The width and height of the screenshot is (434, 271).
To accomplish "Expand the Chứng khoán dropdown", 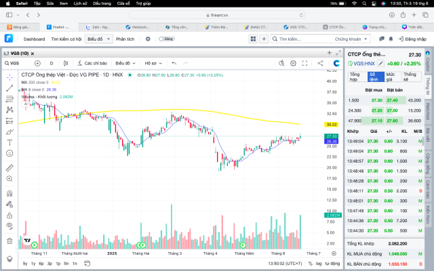I will coord(351,39).
